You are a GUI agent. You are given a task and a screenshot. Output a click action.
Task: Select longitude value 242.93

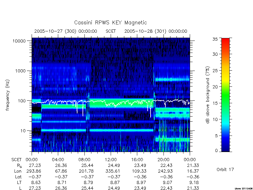click(x=165, y=171)
